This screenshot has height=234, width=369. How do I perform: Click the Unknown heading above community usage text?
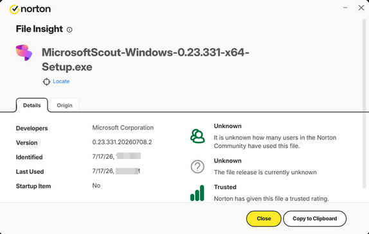pos(228,126)
